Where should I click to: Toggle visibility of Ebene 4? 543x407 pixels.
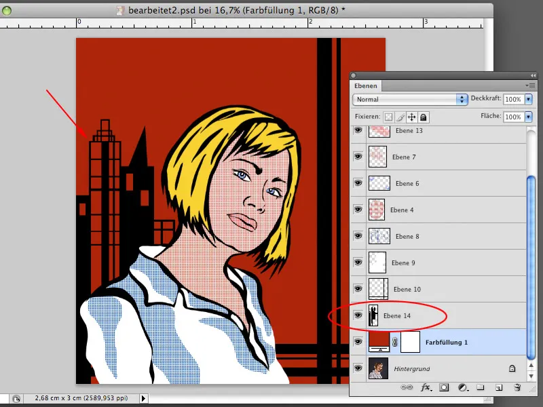click(x=358, y=210)
